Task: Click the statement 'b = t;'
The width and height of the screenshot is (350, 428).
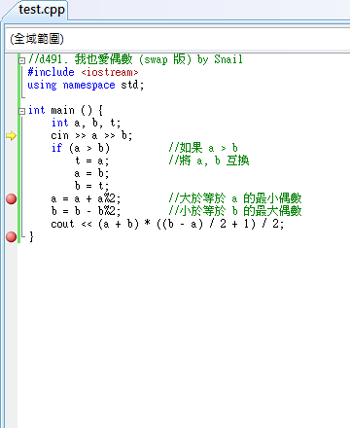Action: (91, 186)
